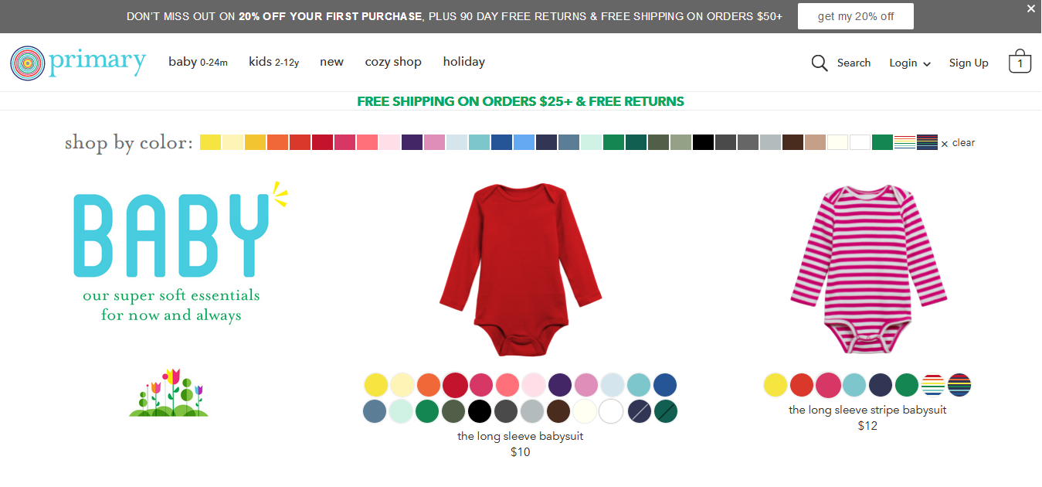This screenshot has height=487, width=1042.
Task: Pick the navy stripe swatch under stripe babysuit
Action: (959, 385)
